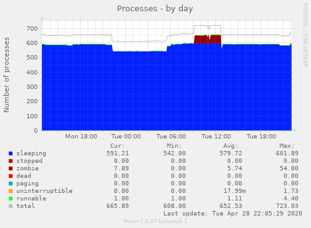Click the 600 y-axis tick label

pos(32,43)
